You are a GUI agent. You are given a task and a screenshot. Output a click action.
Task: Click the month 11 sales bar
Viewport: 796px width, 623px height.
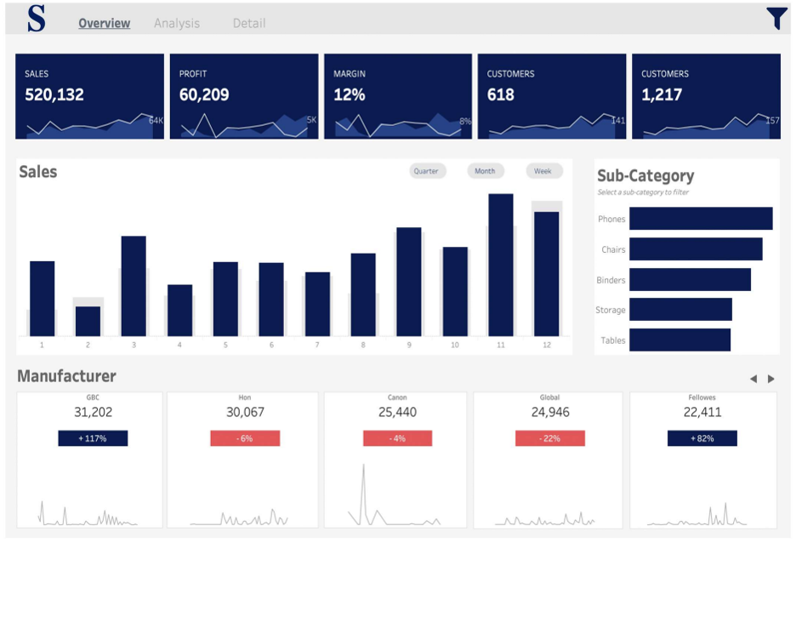[500, 265]
